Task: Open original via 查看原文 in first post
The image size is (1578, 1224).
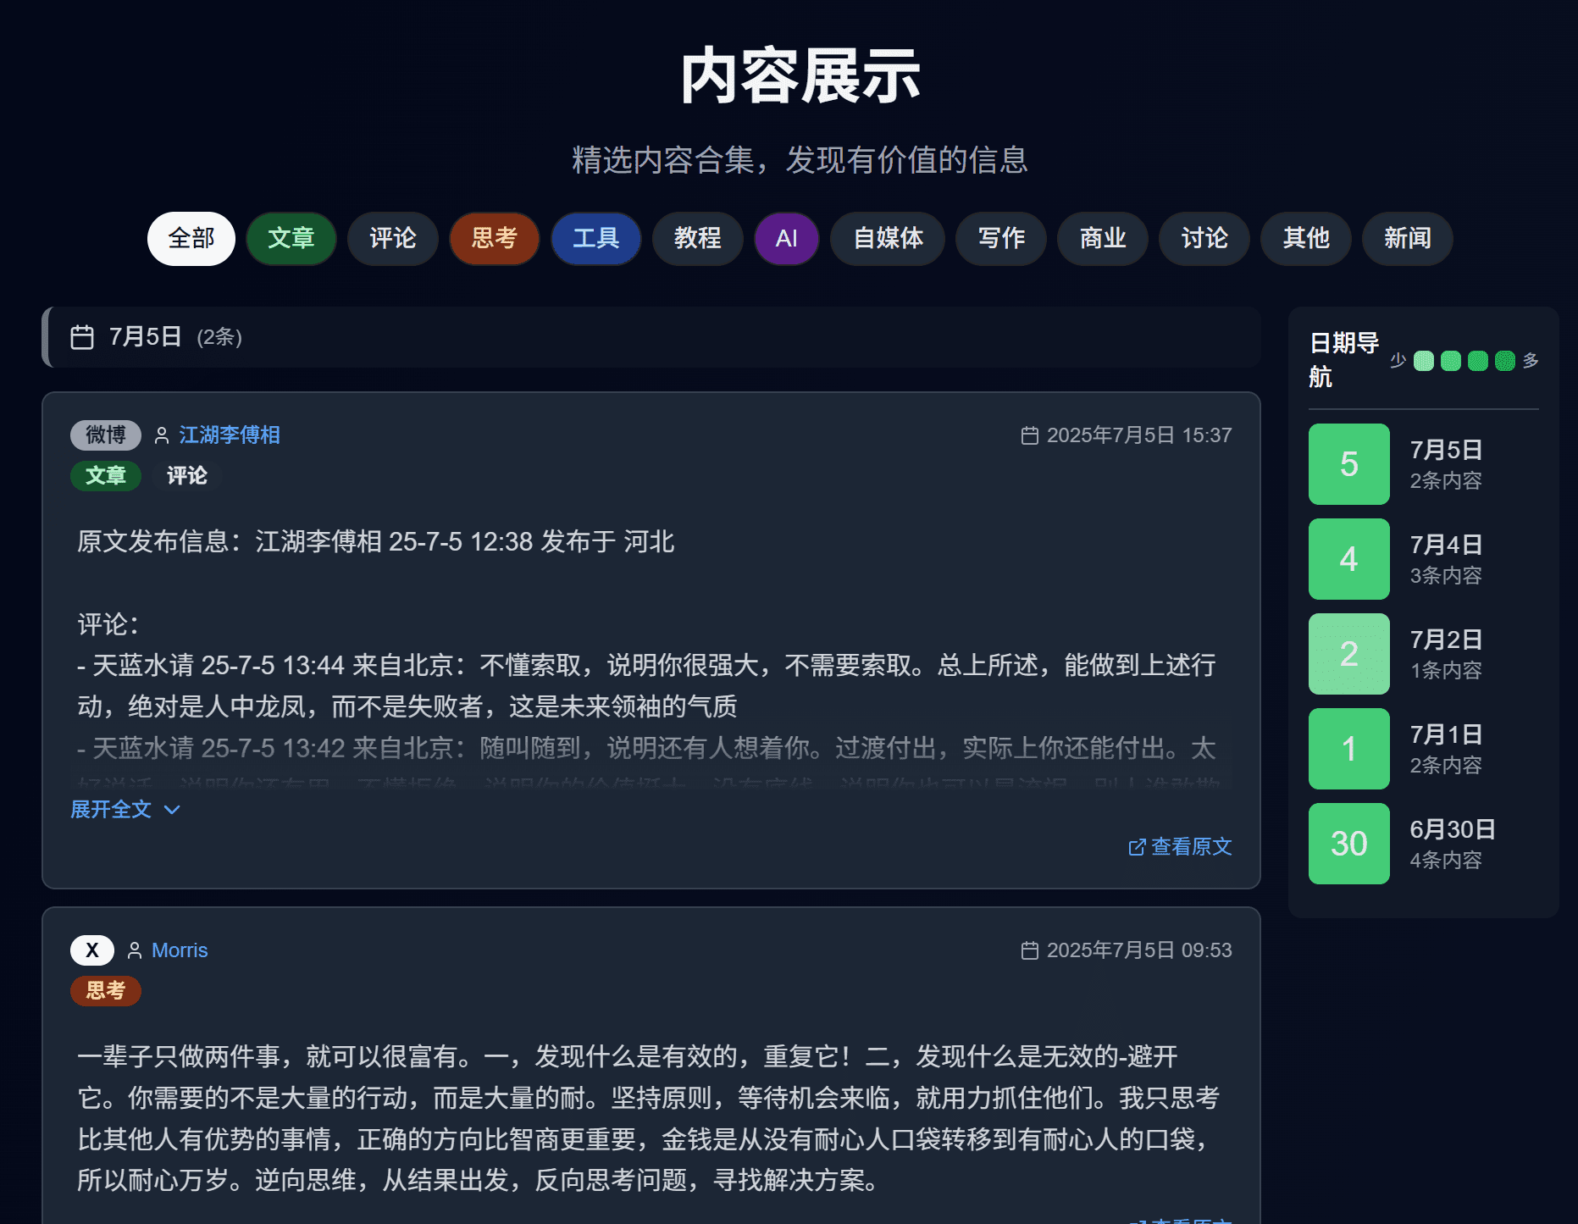Action: 1180,846
